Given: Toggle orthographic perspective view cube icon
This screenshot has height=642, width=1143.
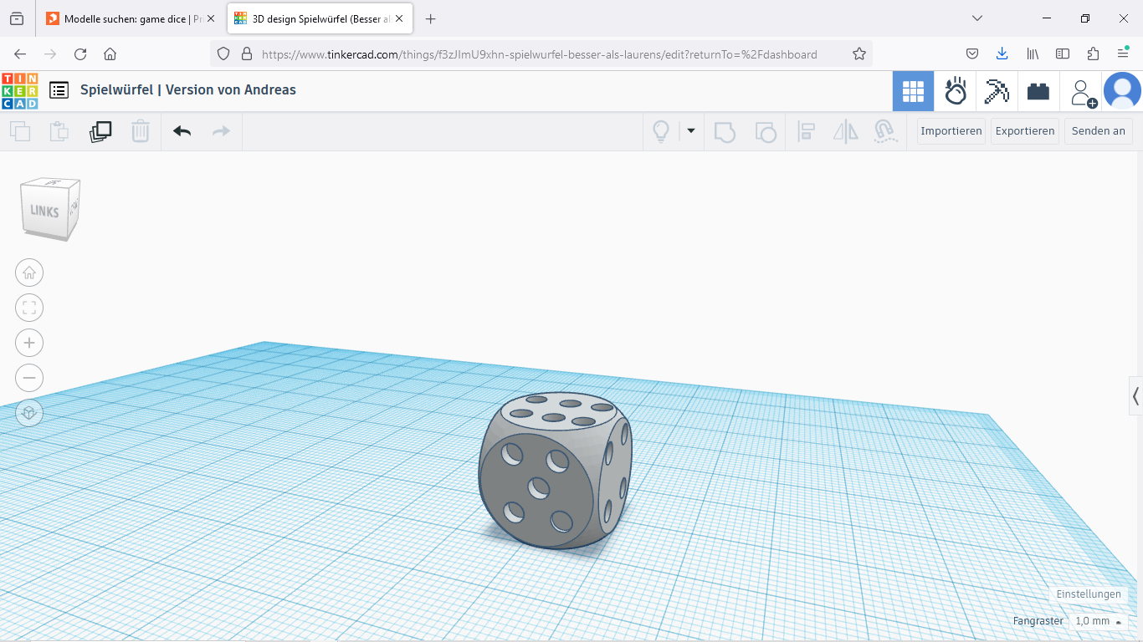Looking at the screenshot, I should point(29,413).
